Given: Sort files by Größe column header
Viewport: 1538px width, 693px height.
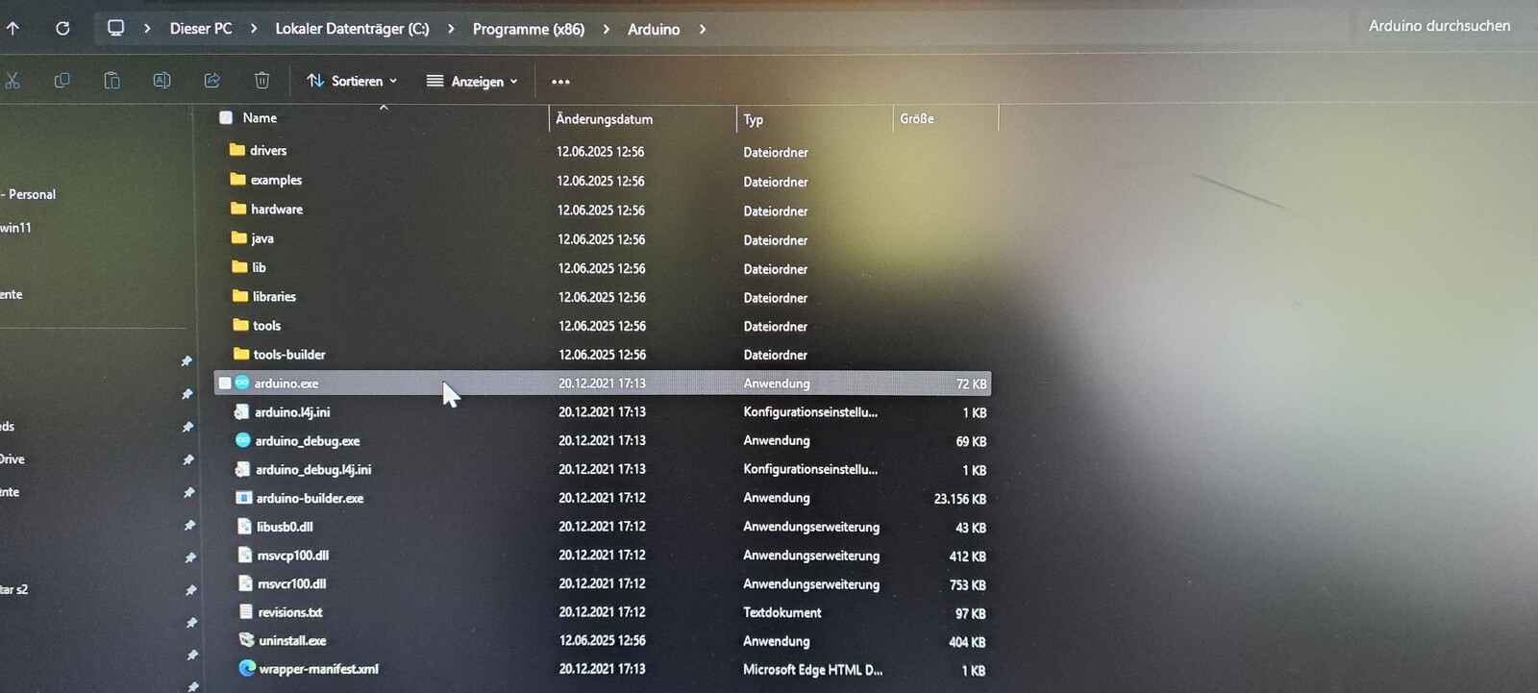Looking at the screenshot, I should click(917, 118).
